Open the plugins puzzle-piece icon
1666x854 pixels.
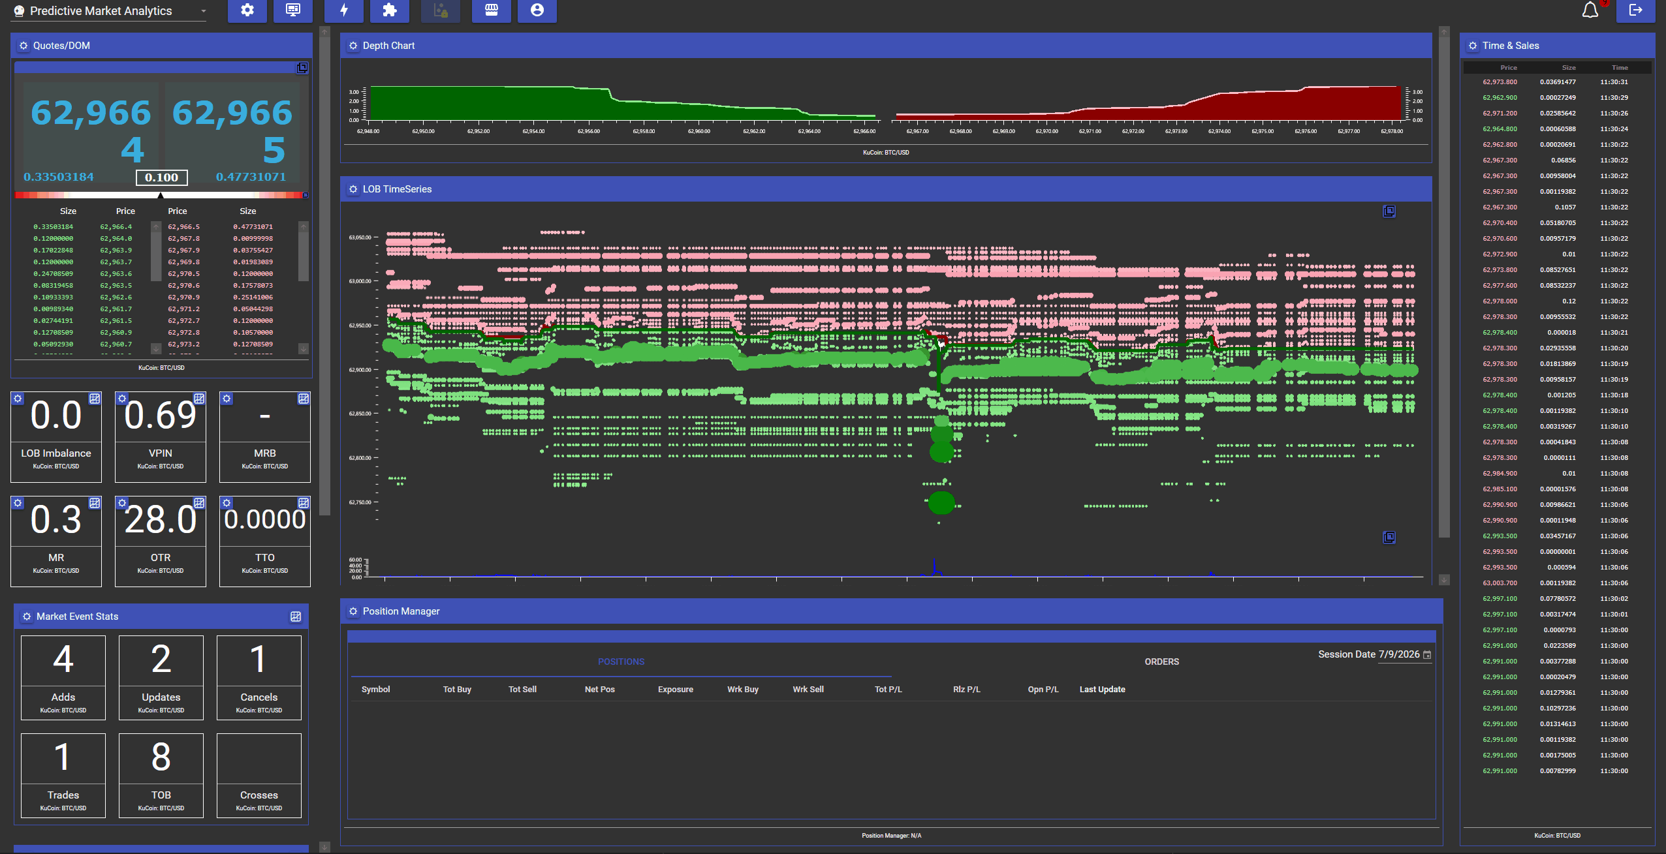[x=390, y=10]
